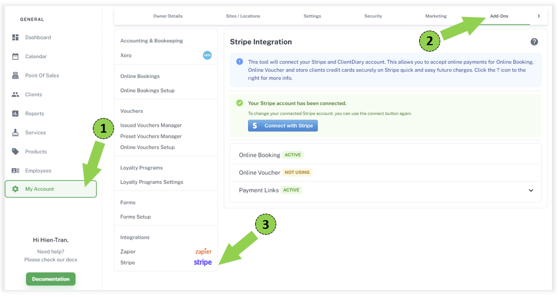
Task: Switch to the Security tab
Action: [373, 16]
